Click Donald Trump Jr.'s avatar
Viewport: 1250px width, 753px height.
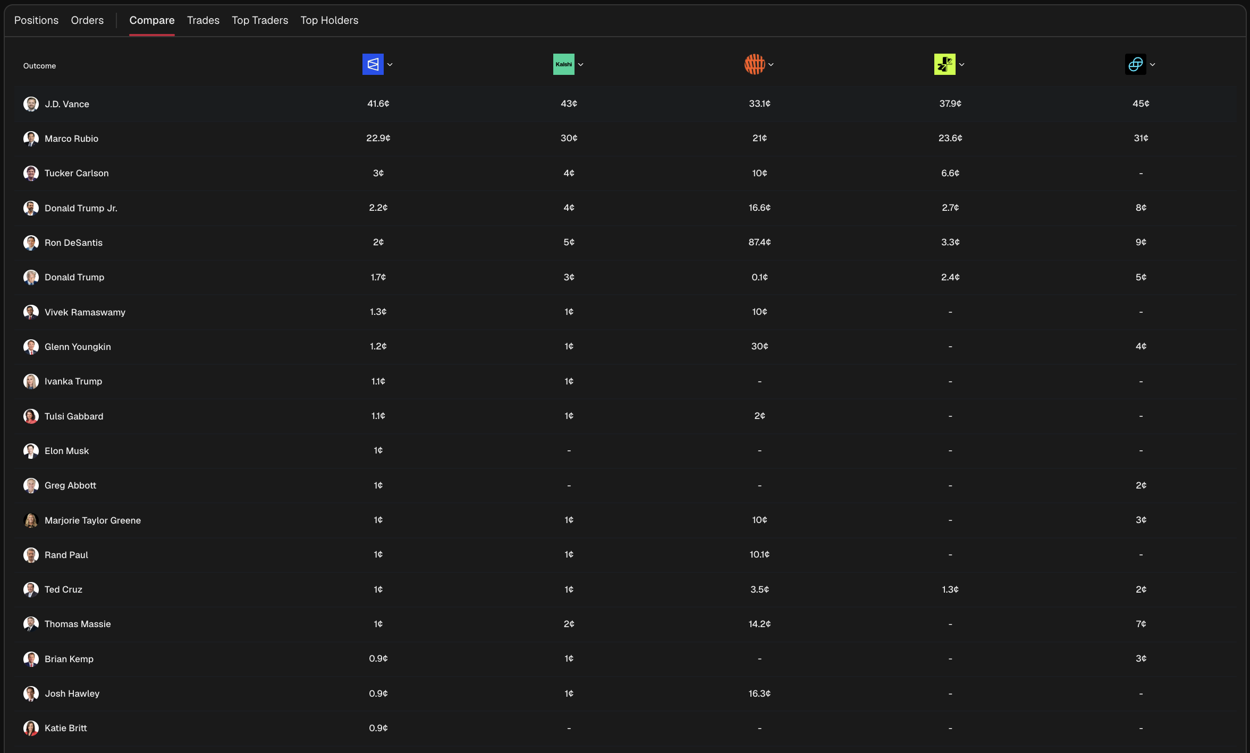tap(31, 208)
